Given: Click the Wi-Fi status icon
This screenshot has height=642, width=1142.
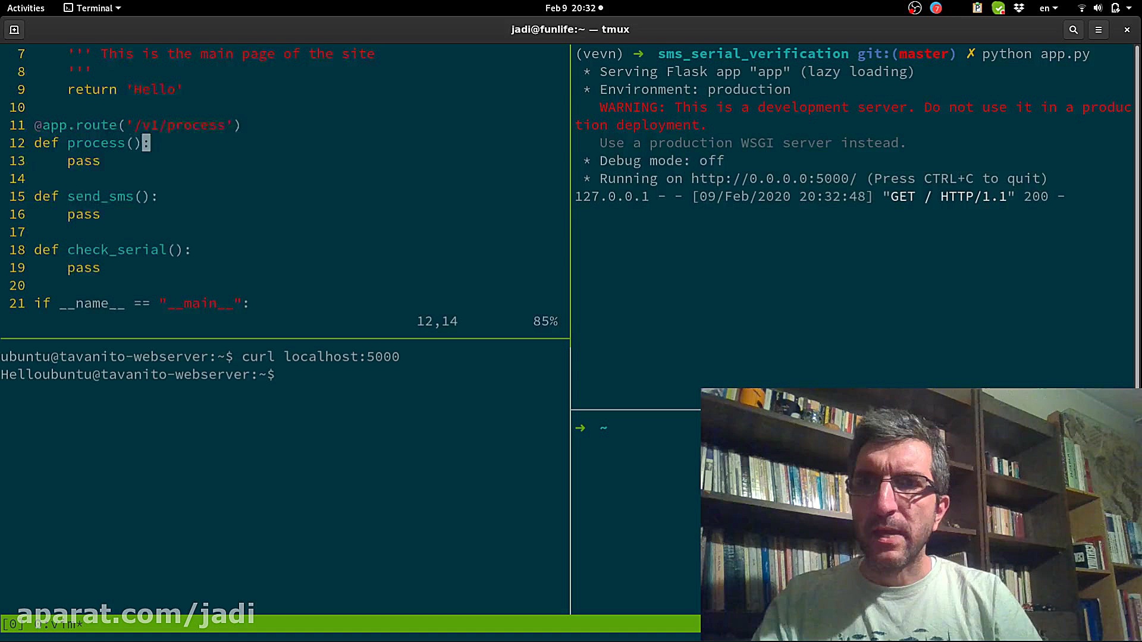Looking at the screenshot, I should [1081, 8].
